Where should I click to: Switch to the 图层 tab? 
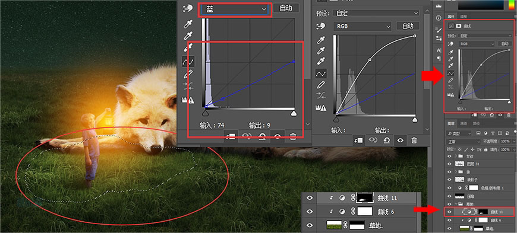point(450,123)
